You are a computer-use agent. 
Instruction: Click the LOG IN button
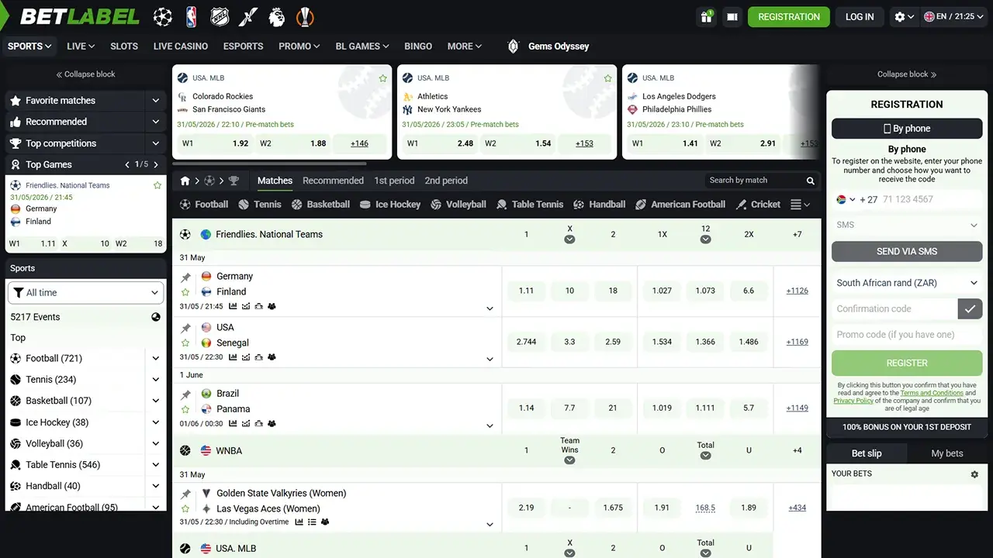tap(860, 17)
